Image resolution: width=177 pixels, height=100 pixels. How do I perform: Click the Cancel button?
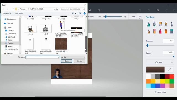coord(80,61)
